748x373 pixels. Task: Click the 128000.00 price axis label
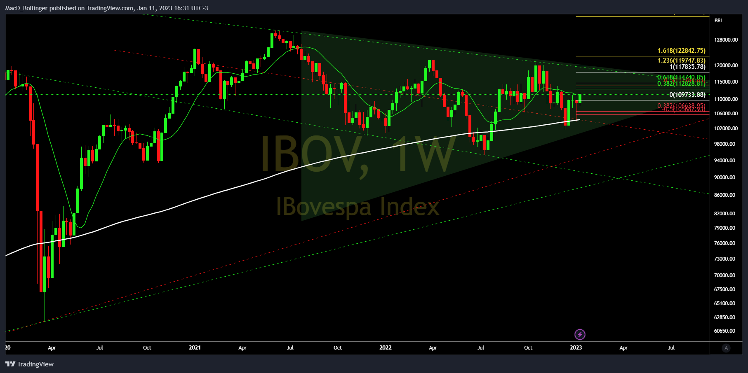pos(726,40)
